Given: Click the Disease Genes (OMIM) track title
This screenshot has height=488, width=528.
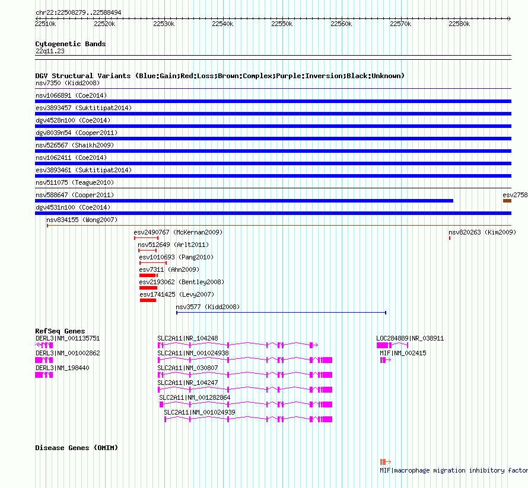Looking at the screenshot, I should point(77,448).
